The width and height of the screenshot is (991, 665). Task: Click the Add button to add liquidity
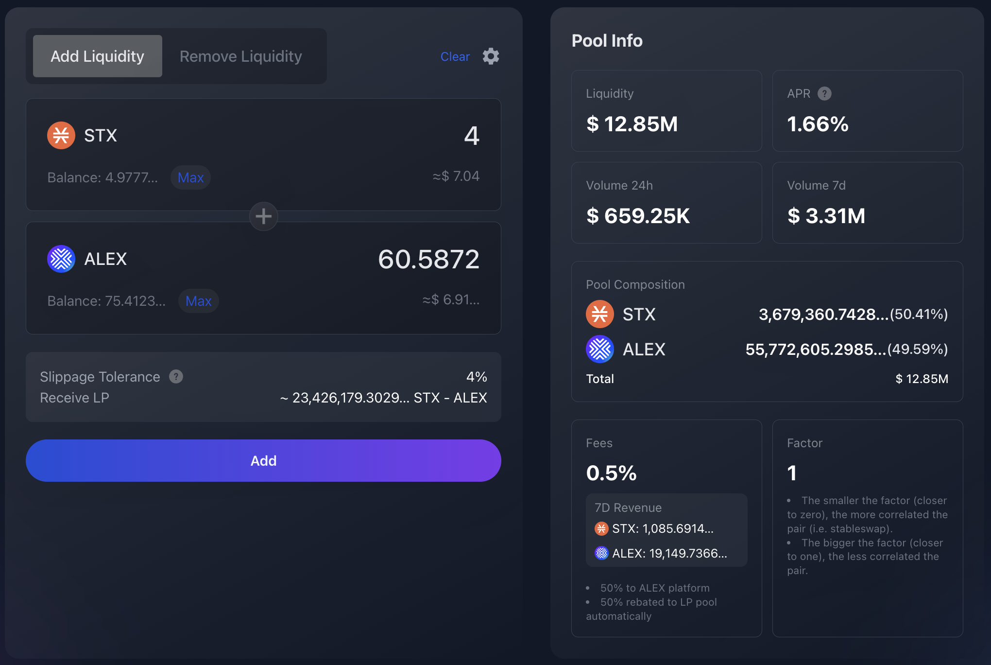point(263,460)
